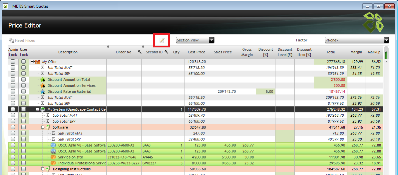Check Admin Lock for Individual Professional Service row
Viewport: 398px width, 175px height.
13,163
